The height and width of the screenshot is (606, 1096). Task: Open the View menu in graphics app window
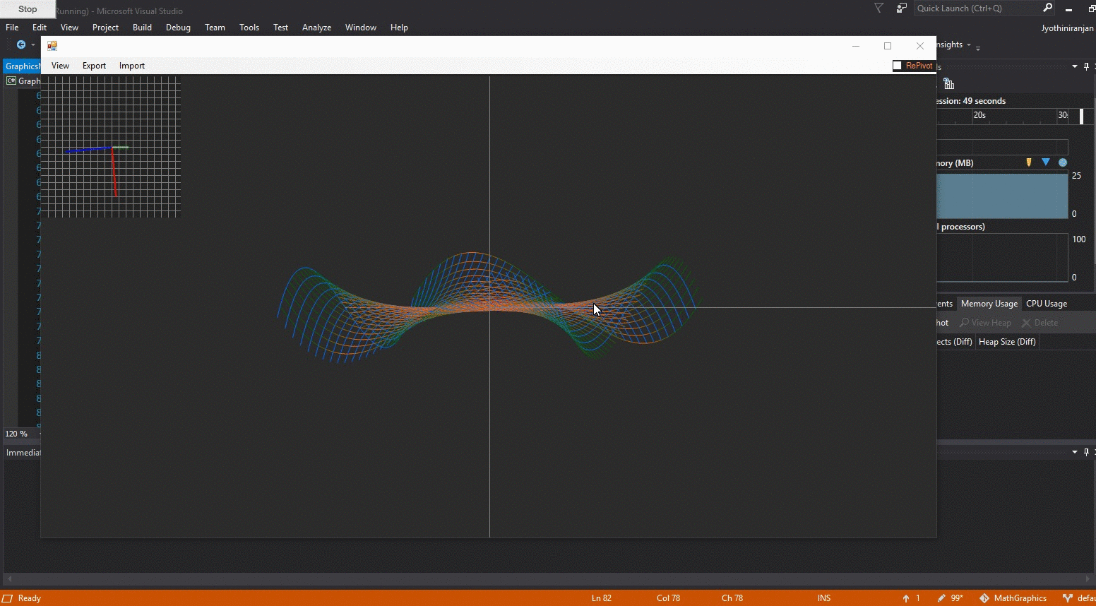coord(60,66)
